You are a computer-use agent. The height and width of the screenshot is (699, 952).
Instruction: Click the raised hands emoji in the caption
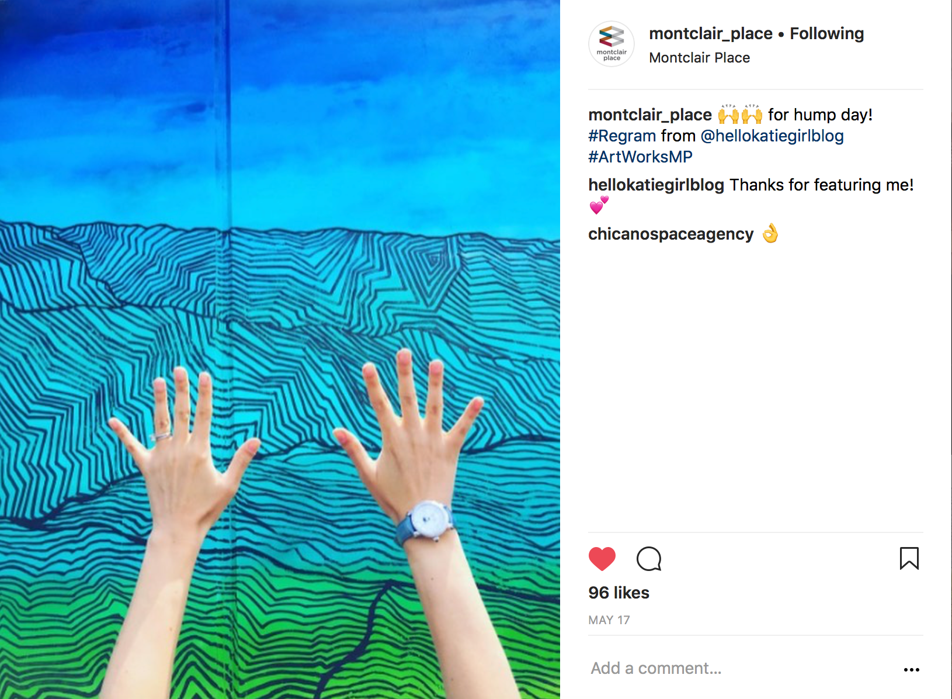point(740,115)
